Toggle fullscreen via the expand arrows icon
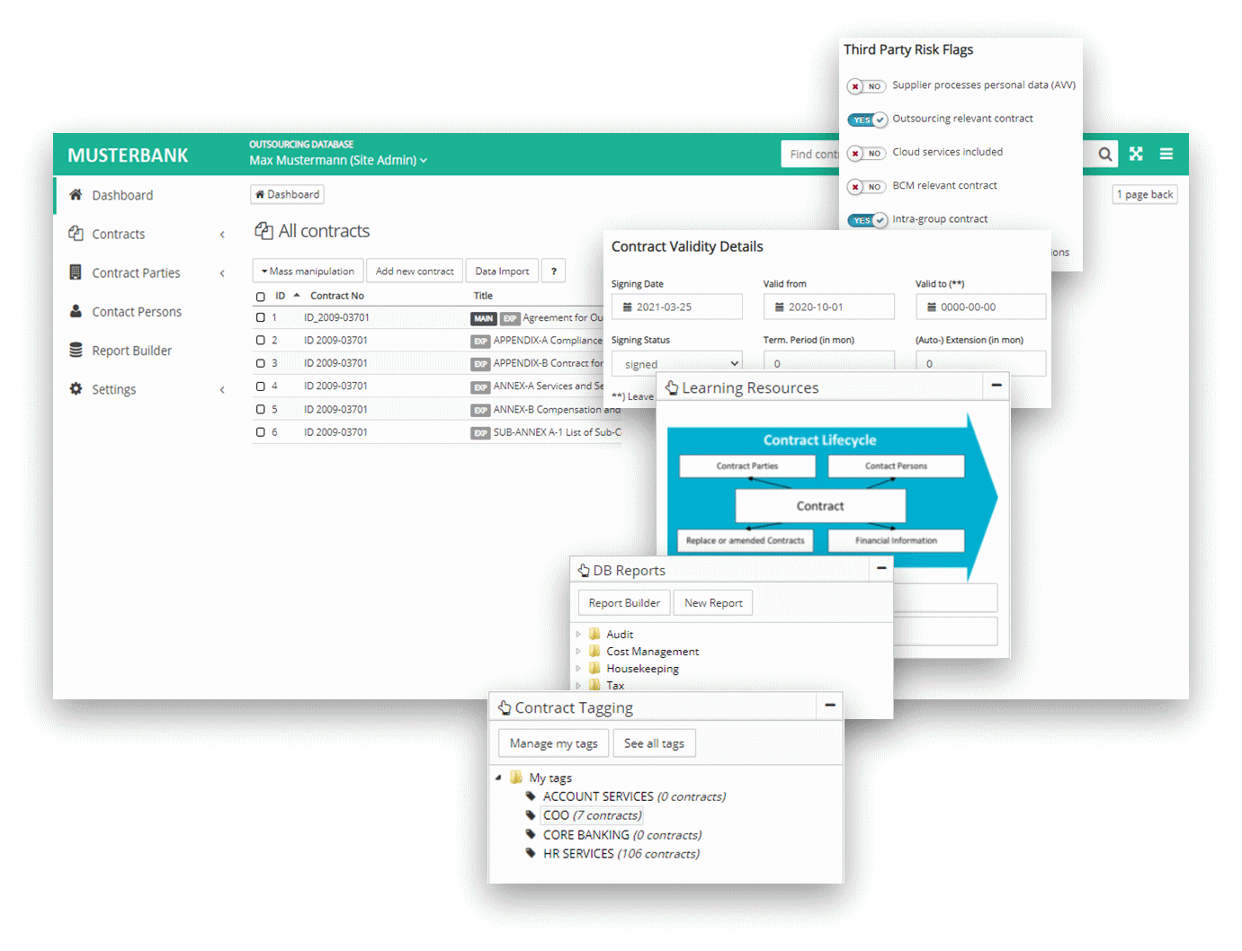The image size is (1242, 951). [1137, 154]
